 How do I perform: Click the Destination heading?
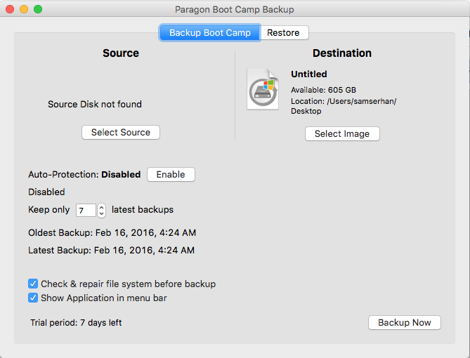(342, 53)
